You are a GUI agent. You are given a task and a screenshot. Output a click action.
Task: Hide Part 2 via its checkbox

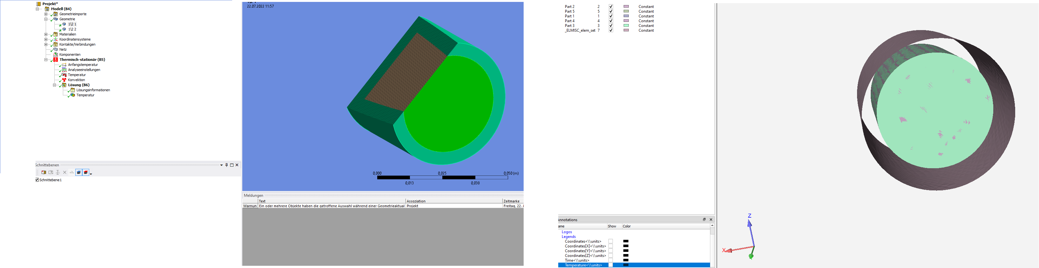coord(611,6)
